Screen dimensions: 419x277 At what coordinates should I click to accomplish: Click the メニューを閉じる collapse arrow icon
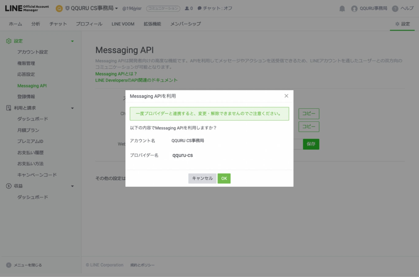pos(9,265)
